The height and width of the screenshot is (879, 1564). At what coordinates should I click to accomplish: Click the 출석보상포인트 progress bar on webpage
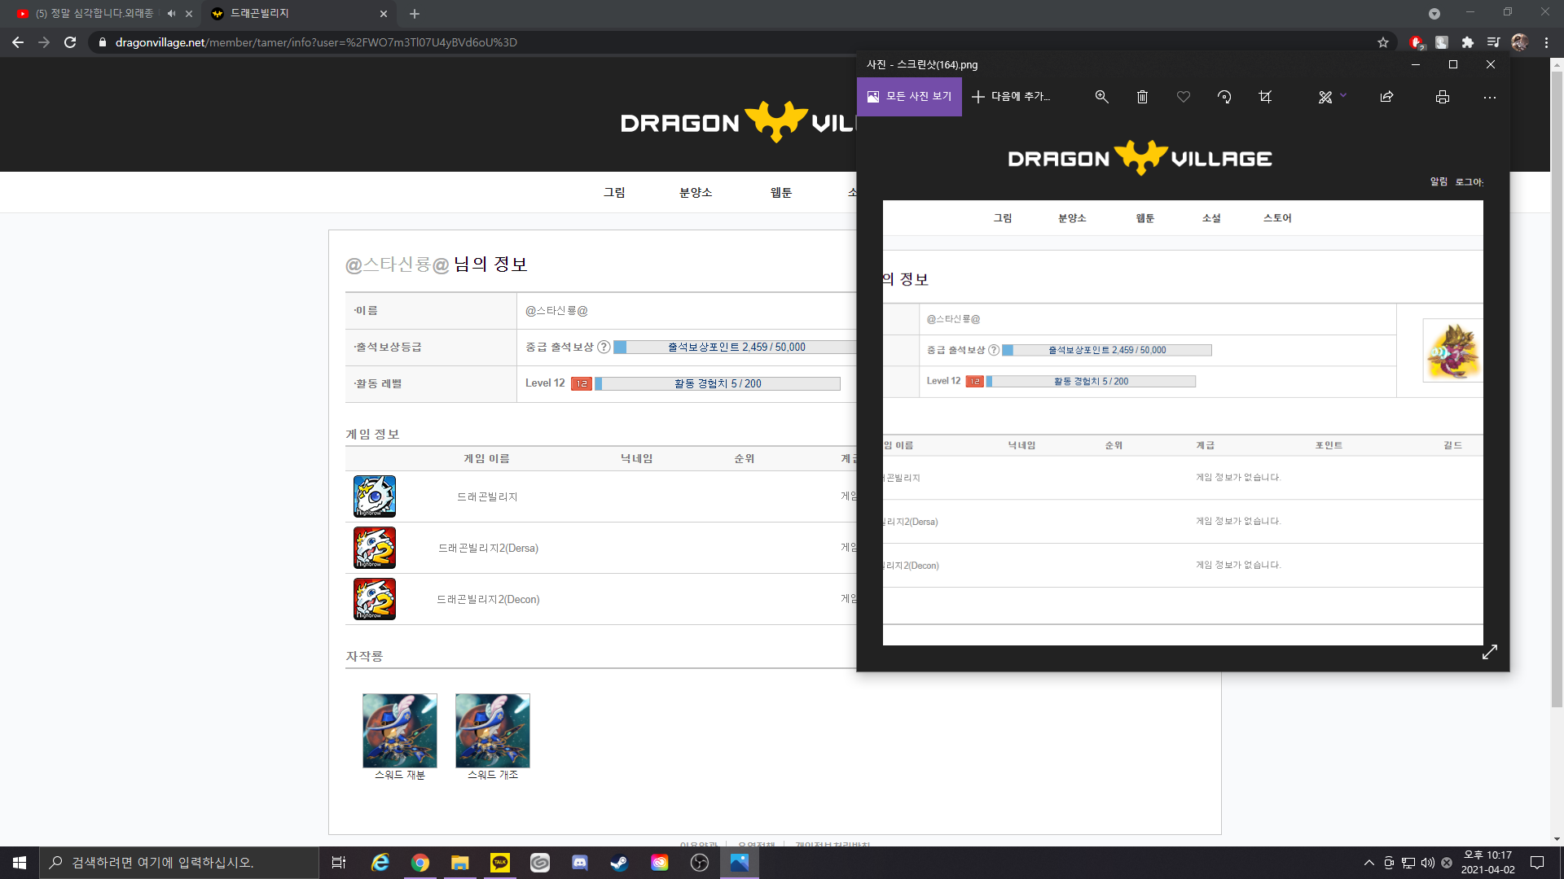[x=735, y=347]
